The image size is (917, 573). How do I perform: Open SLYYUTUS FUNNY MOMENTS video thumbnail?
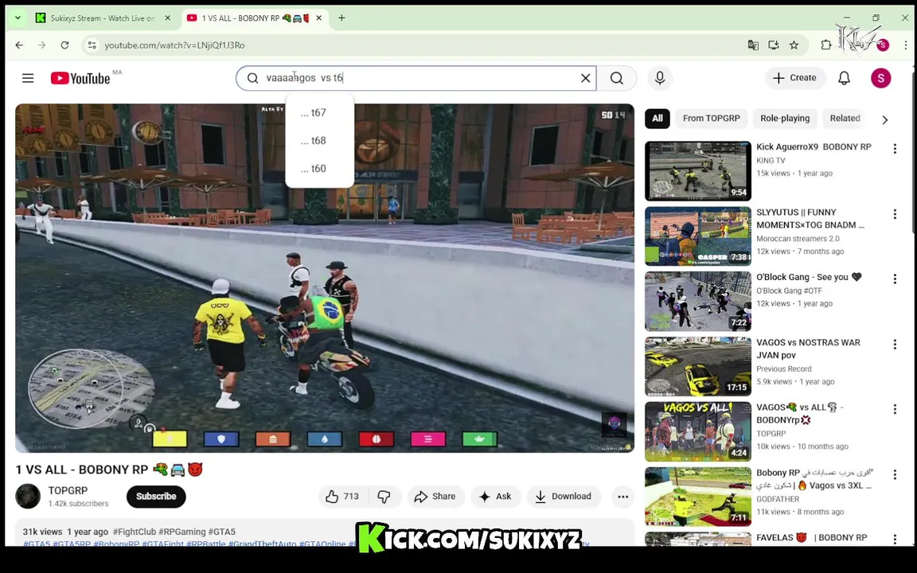(697, 236)
